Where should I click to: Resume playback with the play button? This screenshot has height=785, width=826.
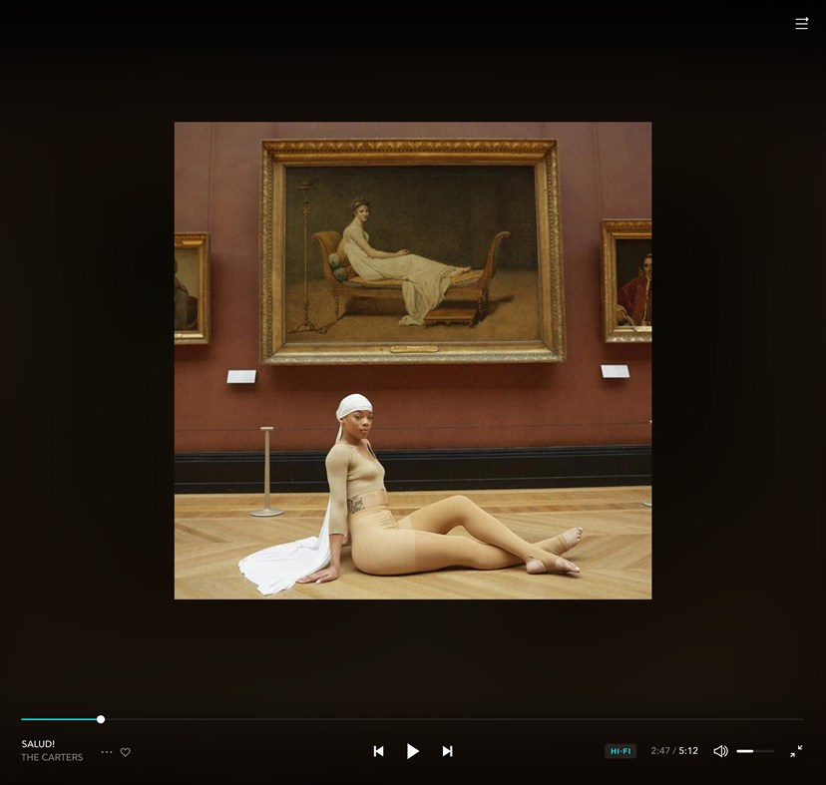point(413,751)
